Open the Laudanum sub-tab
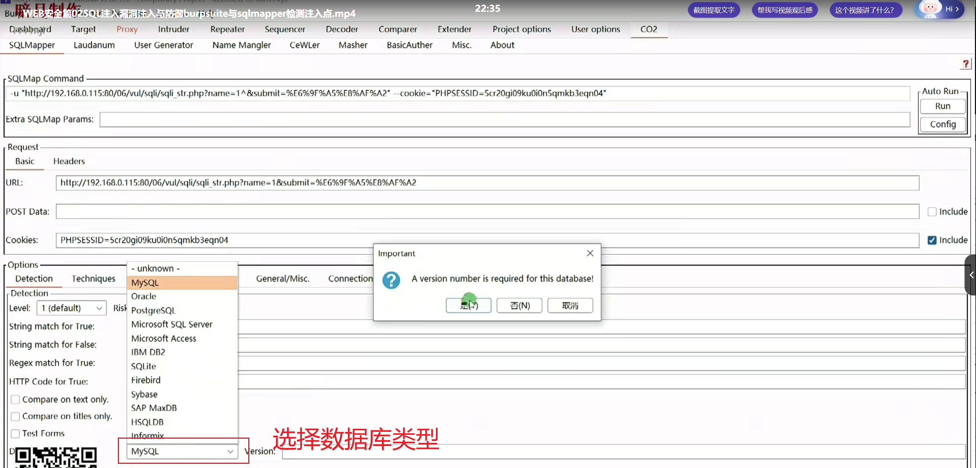This screenshot has height=468, width=976. tap(94, 45)
